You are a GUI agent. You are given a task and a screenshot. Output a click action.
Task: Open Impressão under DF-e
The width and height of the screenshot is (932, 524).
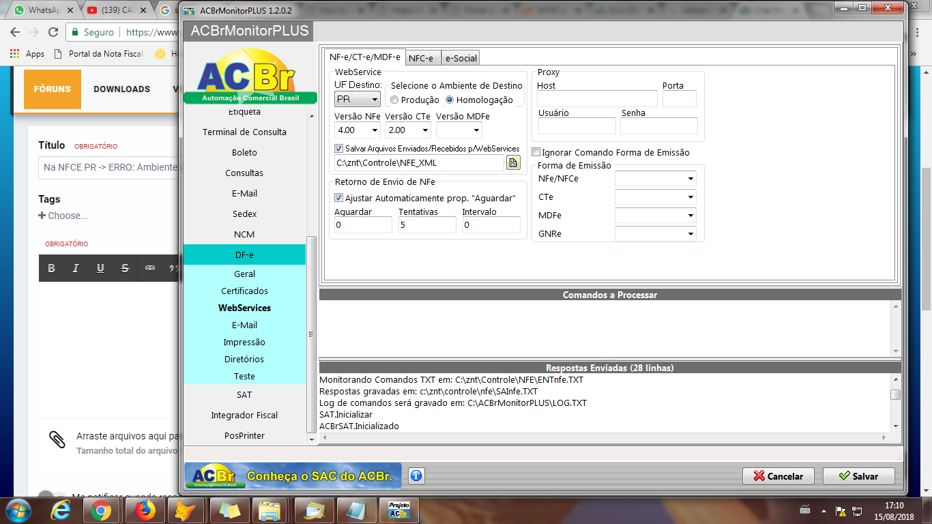[244, 342]
